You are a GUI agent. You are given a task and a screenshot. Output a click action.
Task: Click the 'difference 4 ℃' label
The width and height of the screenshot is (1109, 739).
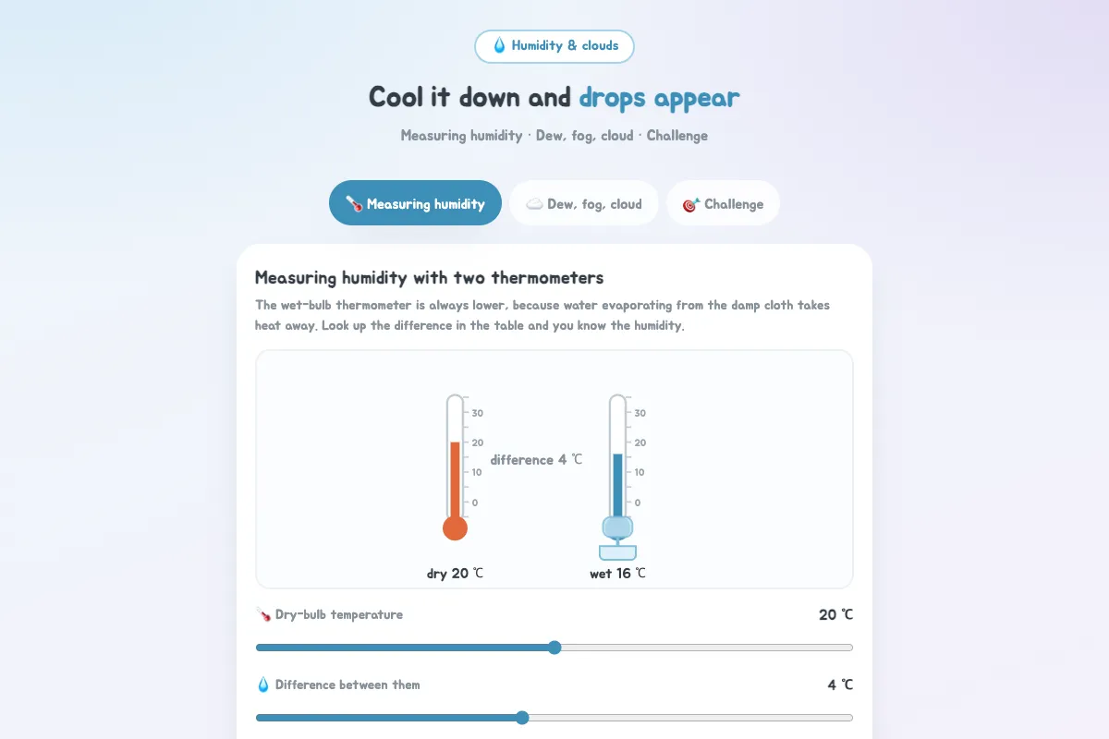point(537,460)
